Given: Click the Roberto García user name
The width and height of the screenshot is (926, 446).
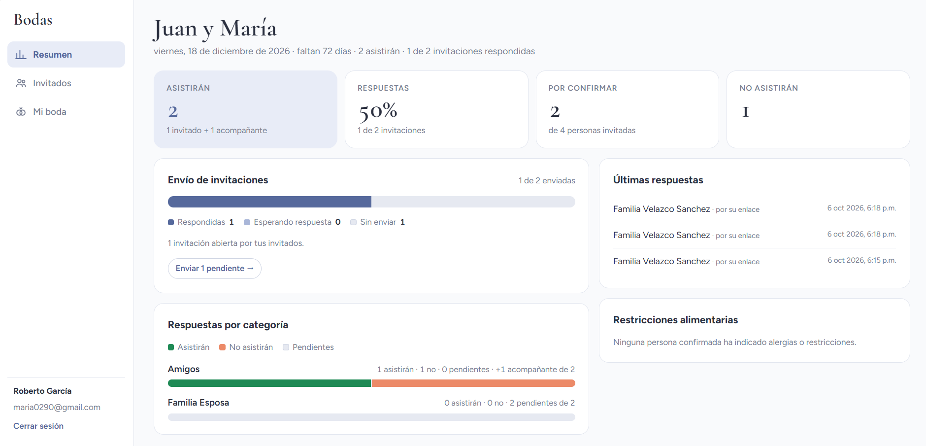Looking at the screenshot, I should [x=42, y=391].
